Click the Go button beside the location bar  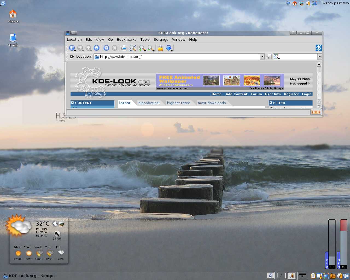click(269, 57)
